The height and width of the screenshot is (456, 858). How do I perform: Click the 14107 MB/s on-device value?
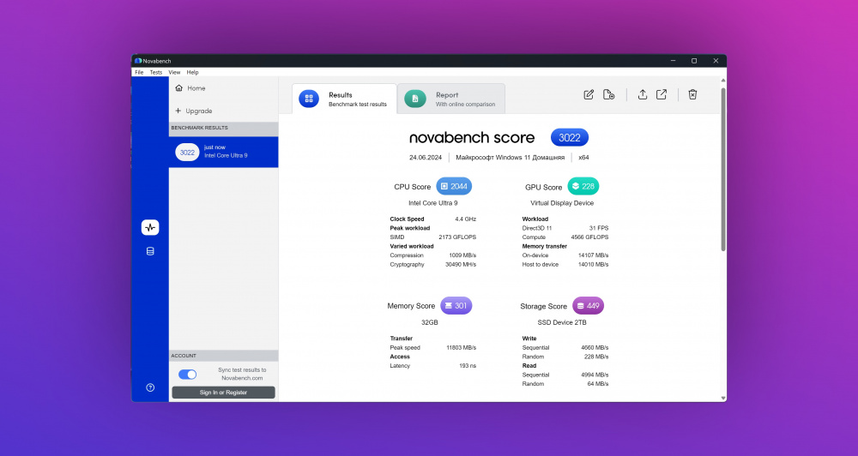point(593,255)
